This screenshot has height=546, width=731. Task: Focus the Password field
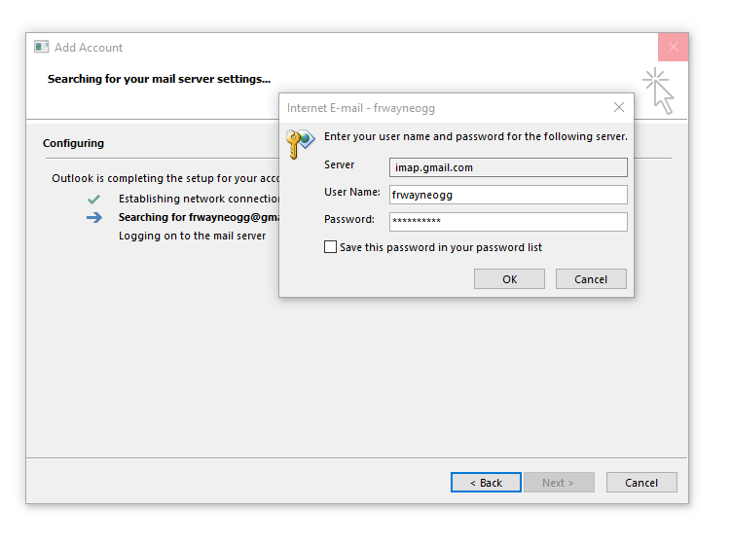coord(508,222)
